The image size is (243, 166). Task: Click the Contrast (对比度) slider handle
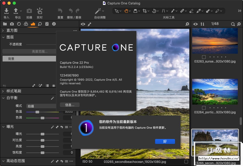pyautogui.click(x=42, y=140)
